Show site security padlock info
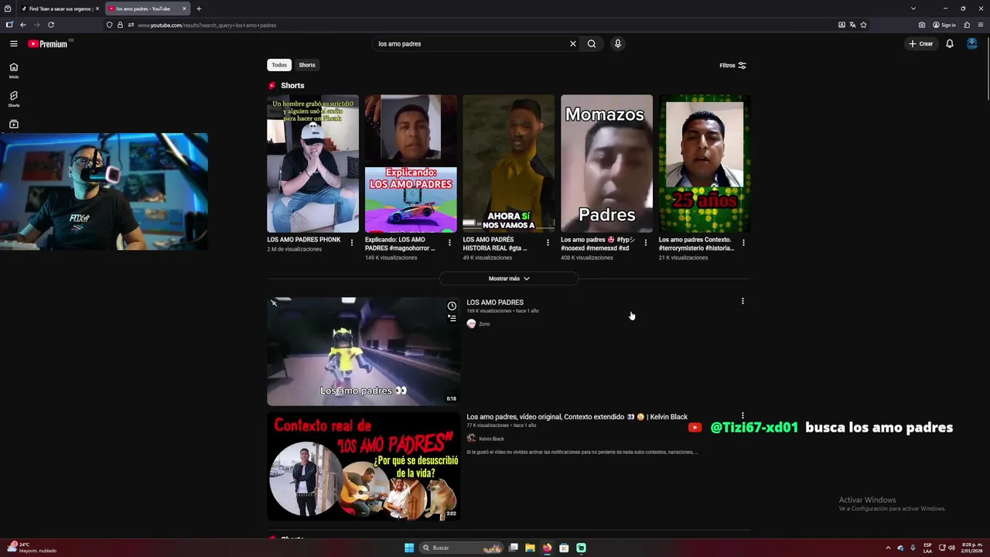This screenshot has height=557, width=990. click(120, 25)
